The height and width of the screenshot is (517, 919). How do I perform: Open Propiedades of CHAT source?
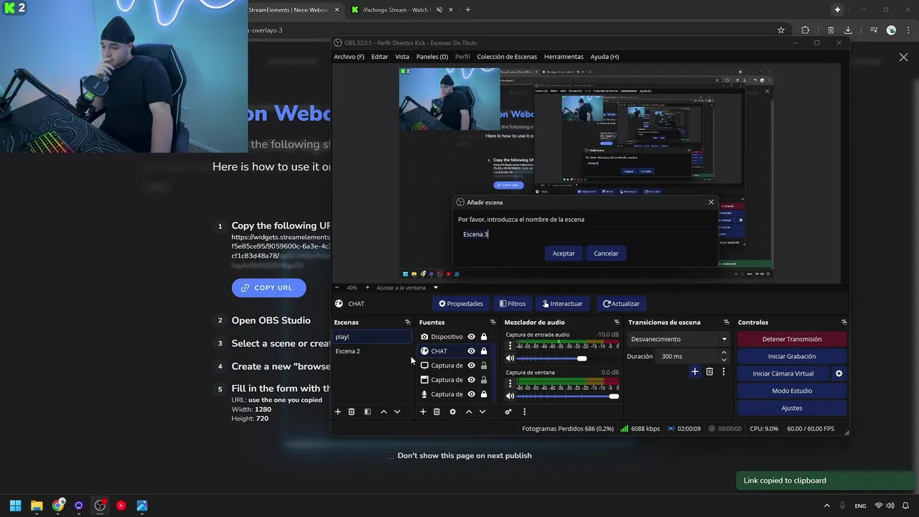pos(461,304)
